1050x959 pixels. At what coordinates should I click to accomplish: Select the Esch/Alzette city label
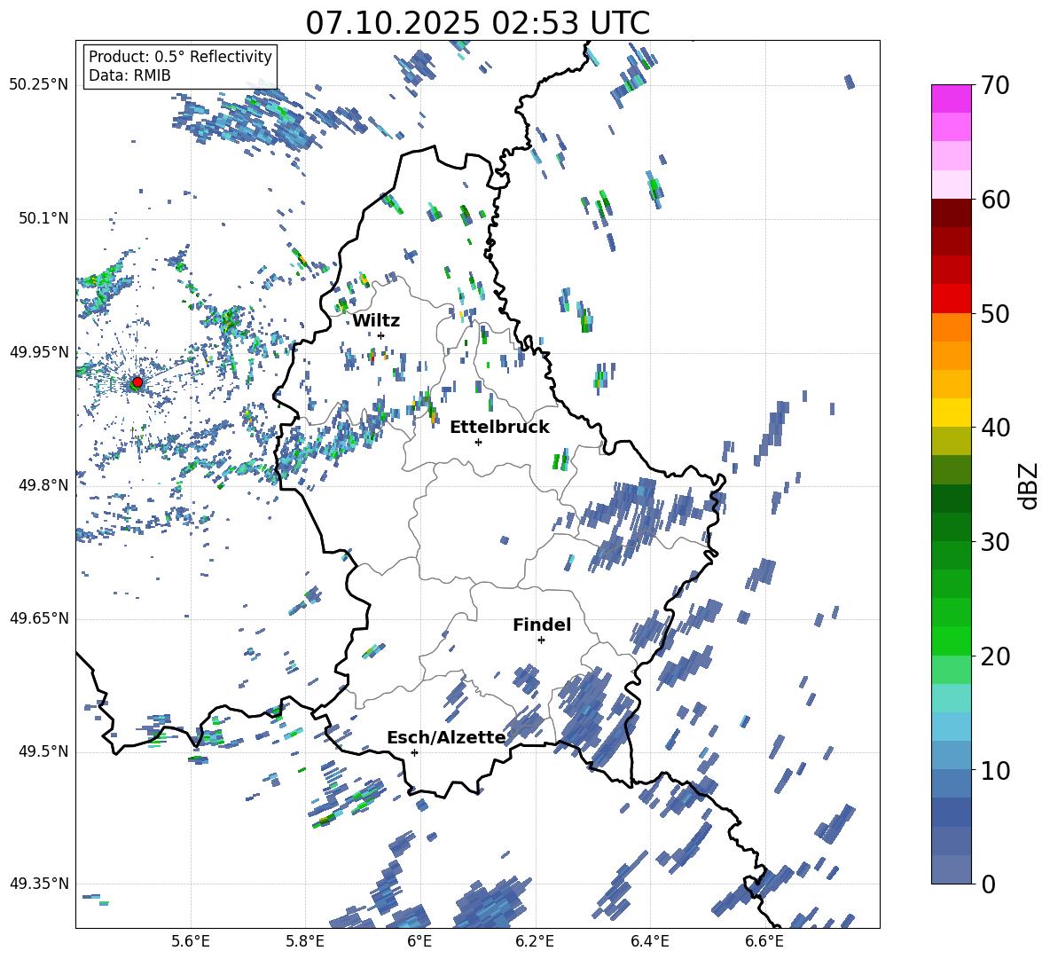446,737
